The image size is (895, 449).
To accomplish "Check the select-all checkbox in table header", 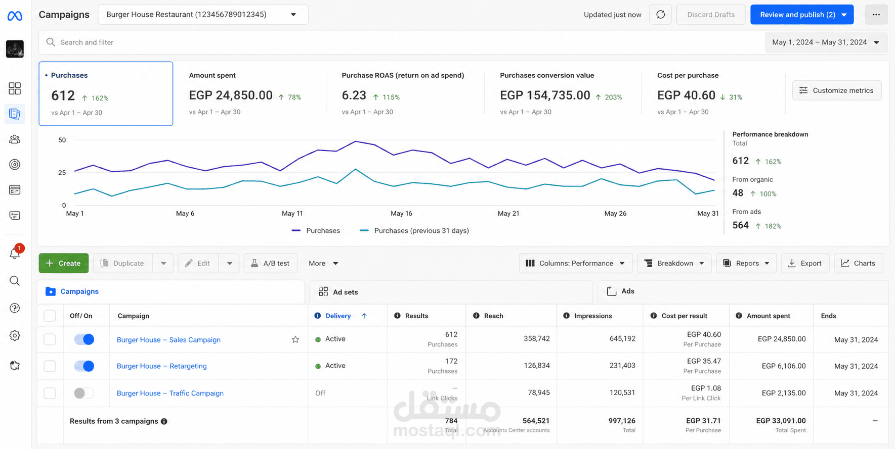I will click(x=50, y=316).
